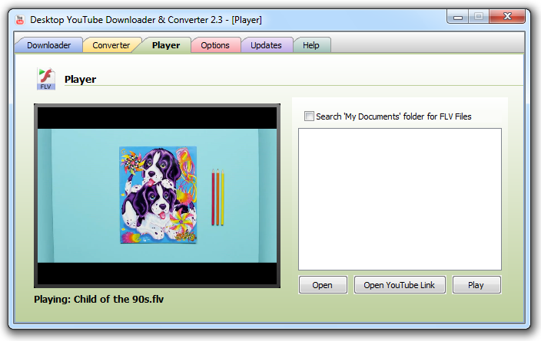Minimize the Desktop YouTube Downloader window

point(458,17)
